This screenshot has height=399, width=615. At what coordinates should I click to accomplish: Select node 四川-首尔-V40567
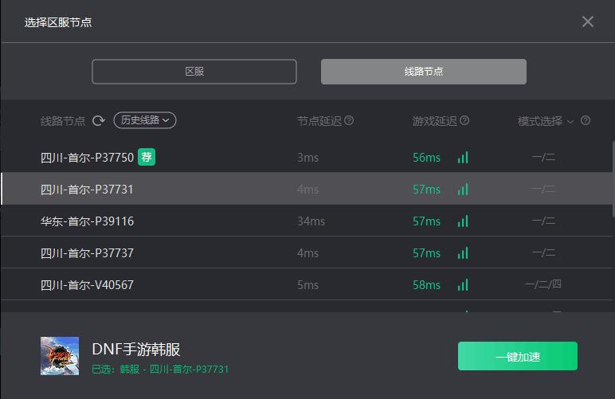pyautogui.click(x=87, y=285)
